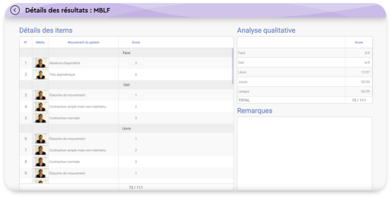The image size is (391, 198).
Task: Click the Score header in items table
Action: click(x=136, y=42)
